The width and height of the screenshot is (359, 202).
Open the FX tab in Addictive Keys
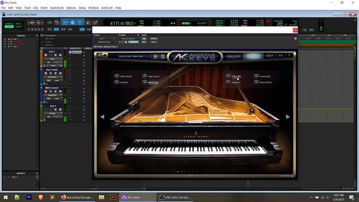point(280,56)
